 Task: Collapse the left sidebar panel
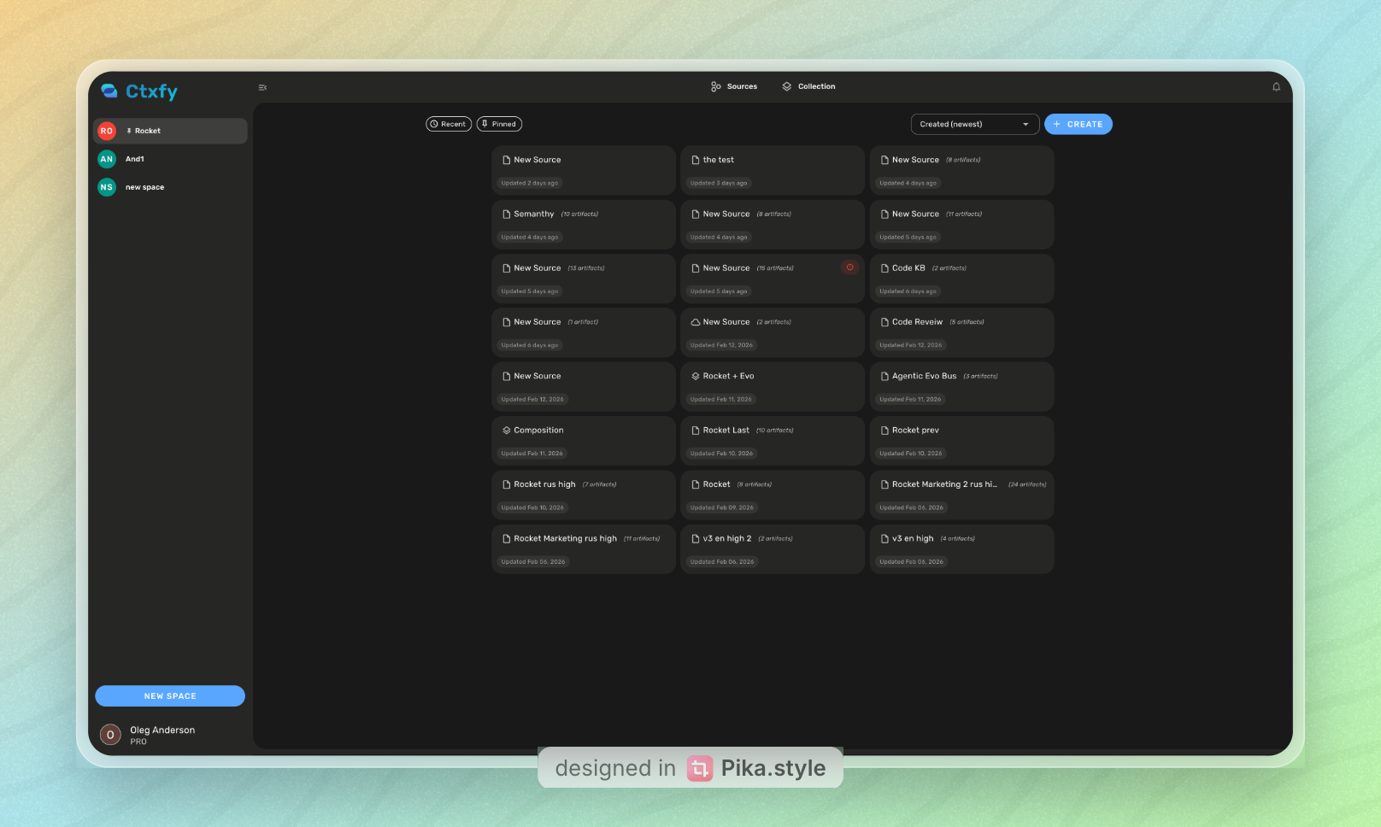tap(262, 87)
